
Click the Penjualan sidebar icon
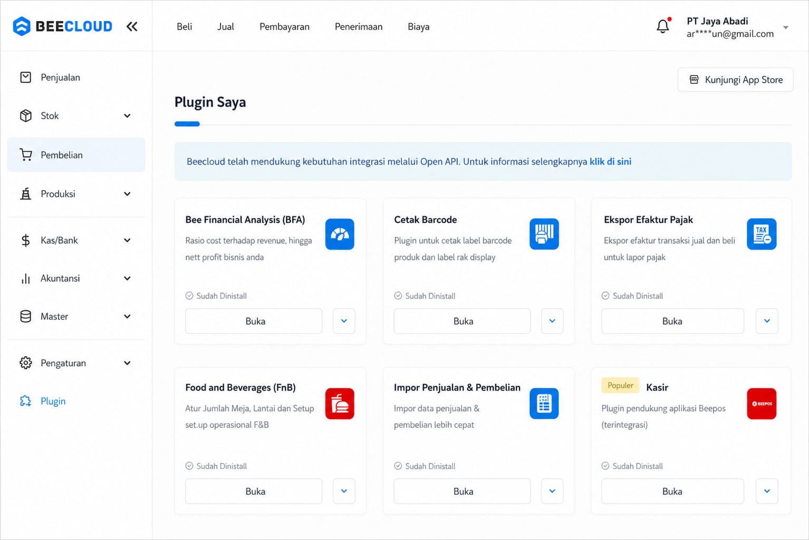25,77
